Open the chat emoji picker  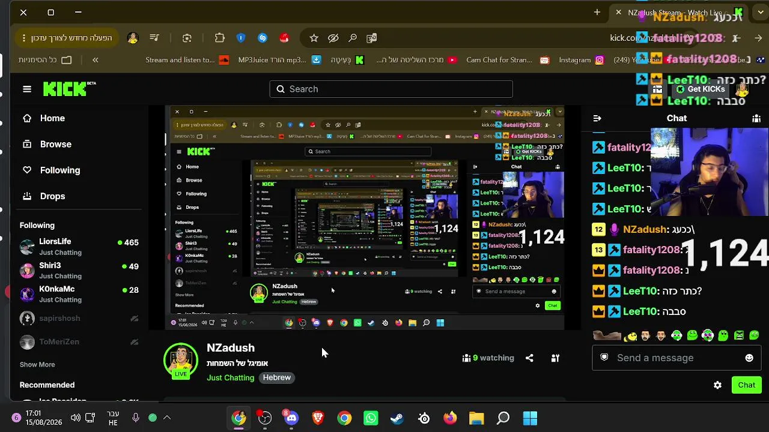tap(749, 358)
